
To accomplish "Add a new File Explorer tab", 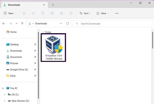I will 53,5.
